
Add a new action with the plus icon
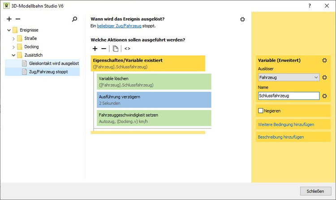pyautogui.click(x=95, y=48)
